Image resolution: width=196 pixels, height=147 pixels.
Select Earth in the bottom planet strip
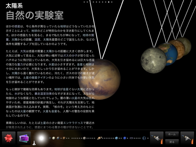point(58,138)
